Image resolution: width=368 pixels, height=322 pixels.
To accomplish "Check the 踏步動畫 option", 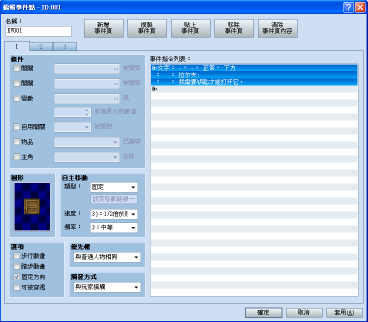I will 16,266.
